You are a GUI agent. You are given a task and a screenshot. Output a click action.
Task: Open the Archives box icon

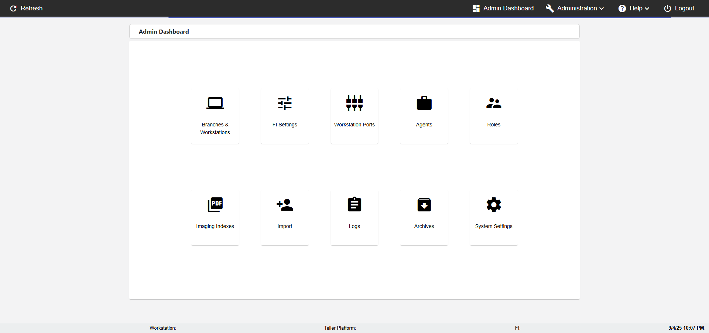coord(424,205)
